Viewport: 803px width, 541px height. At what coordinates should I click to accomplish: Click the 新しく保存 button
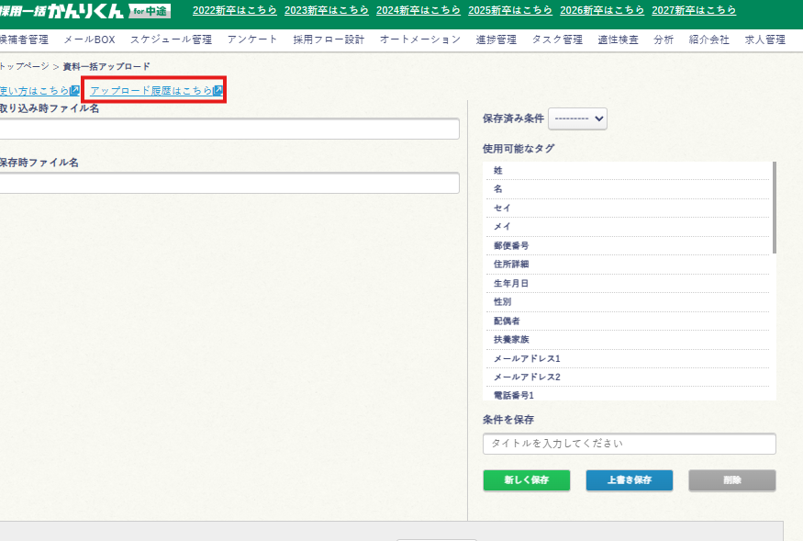click(x=527, y=480)
